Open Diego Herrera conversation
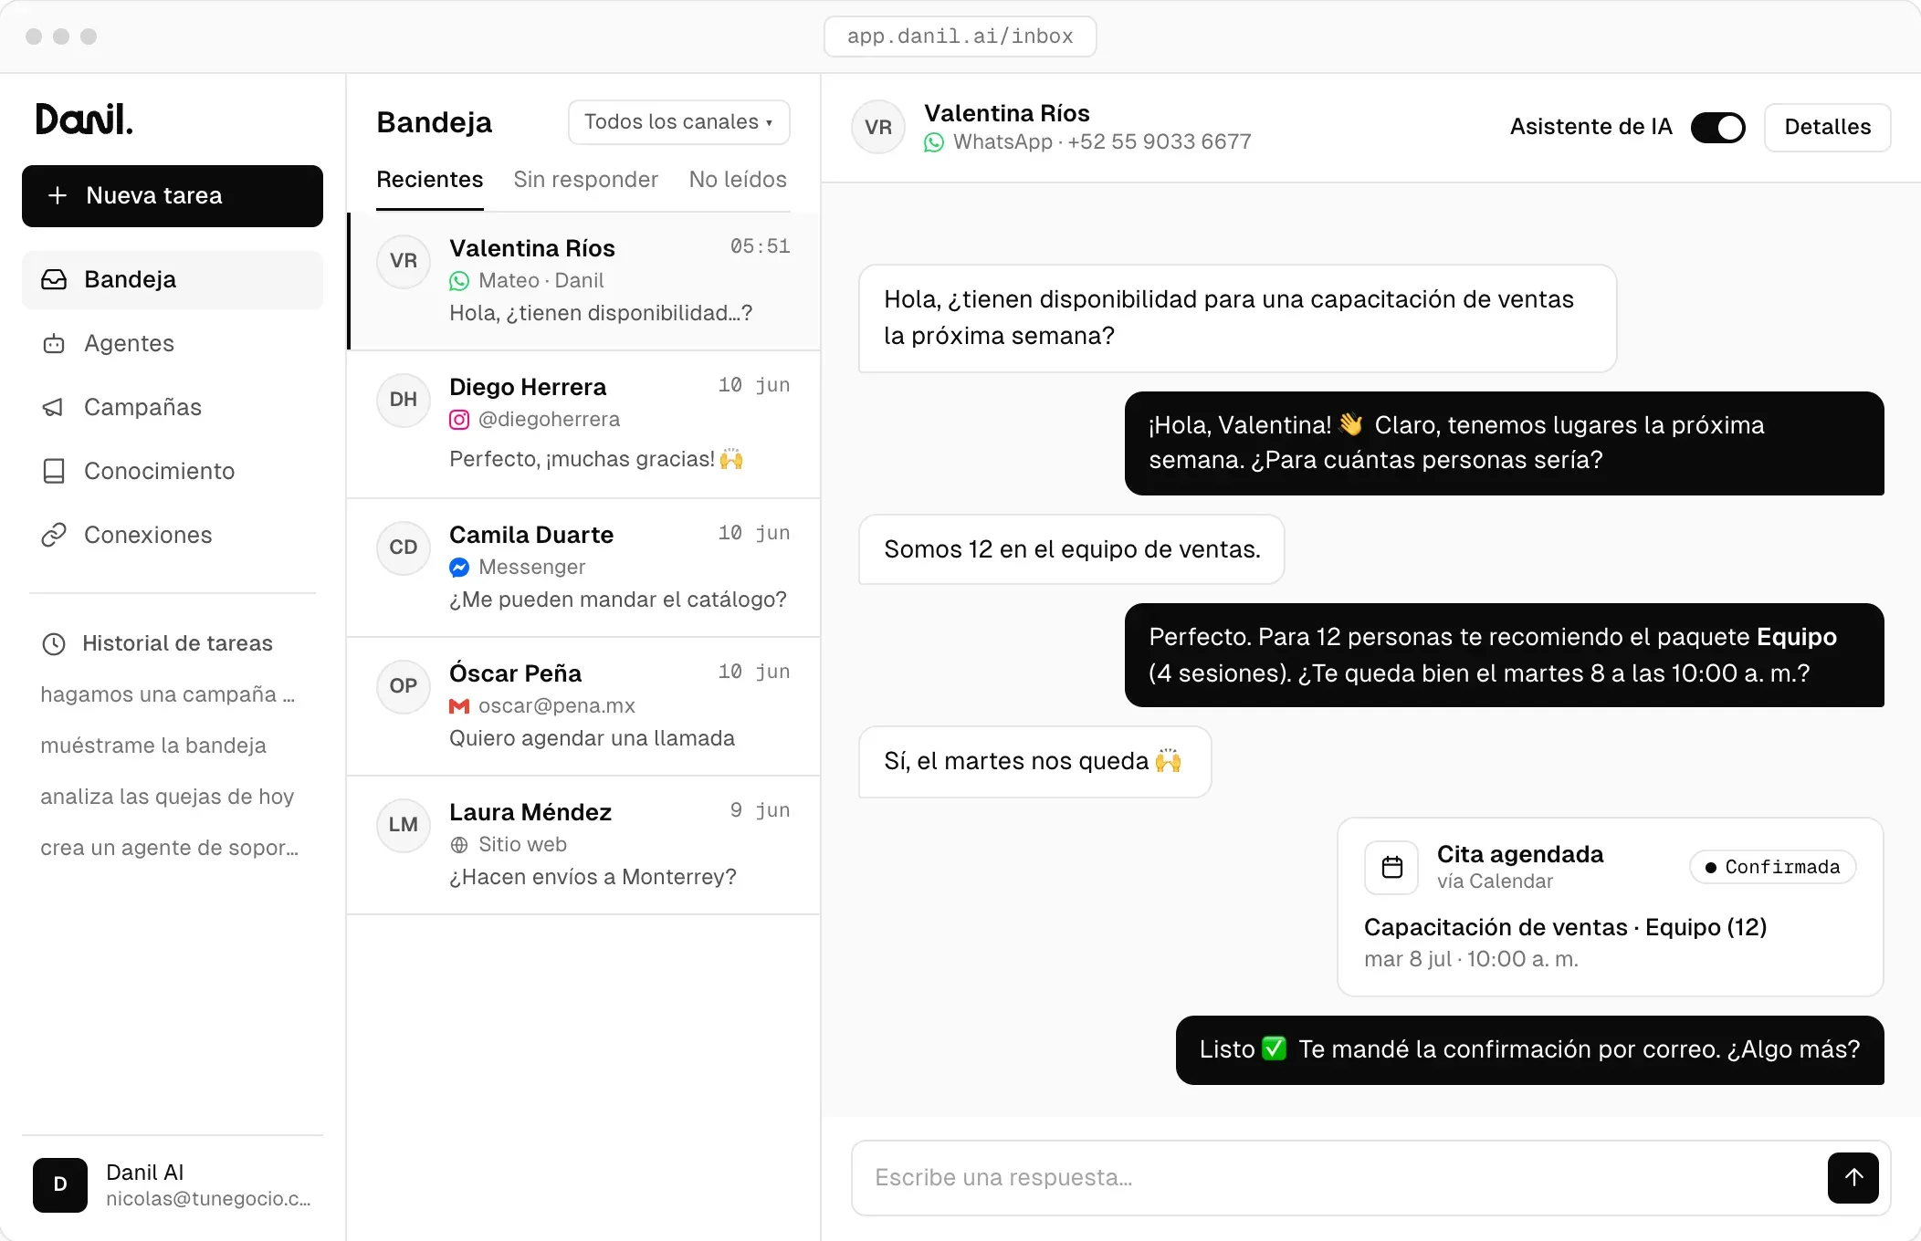 point(584,424)
